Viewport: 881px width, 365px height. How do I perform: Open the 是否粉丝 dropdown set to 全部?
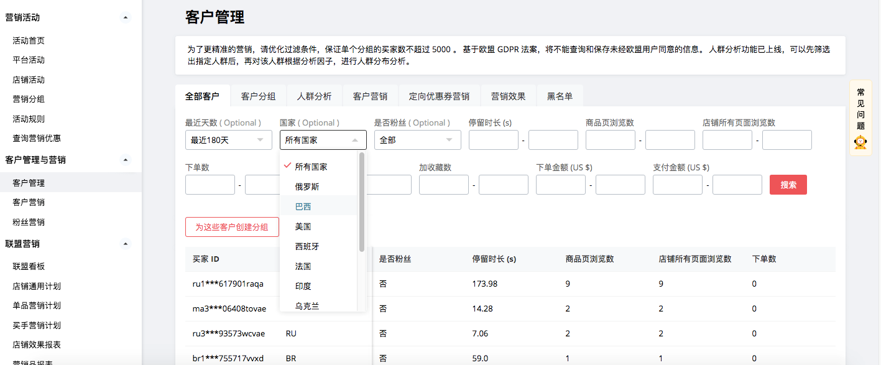pyautogui.click(x=417, y=140)
